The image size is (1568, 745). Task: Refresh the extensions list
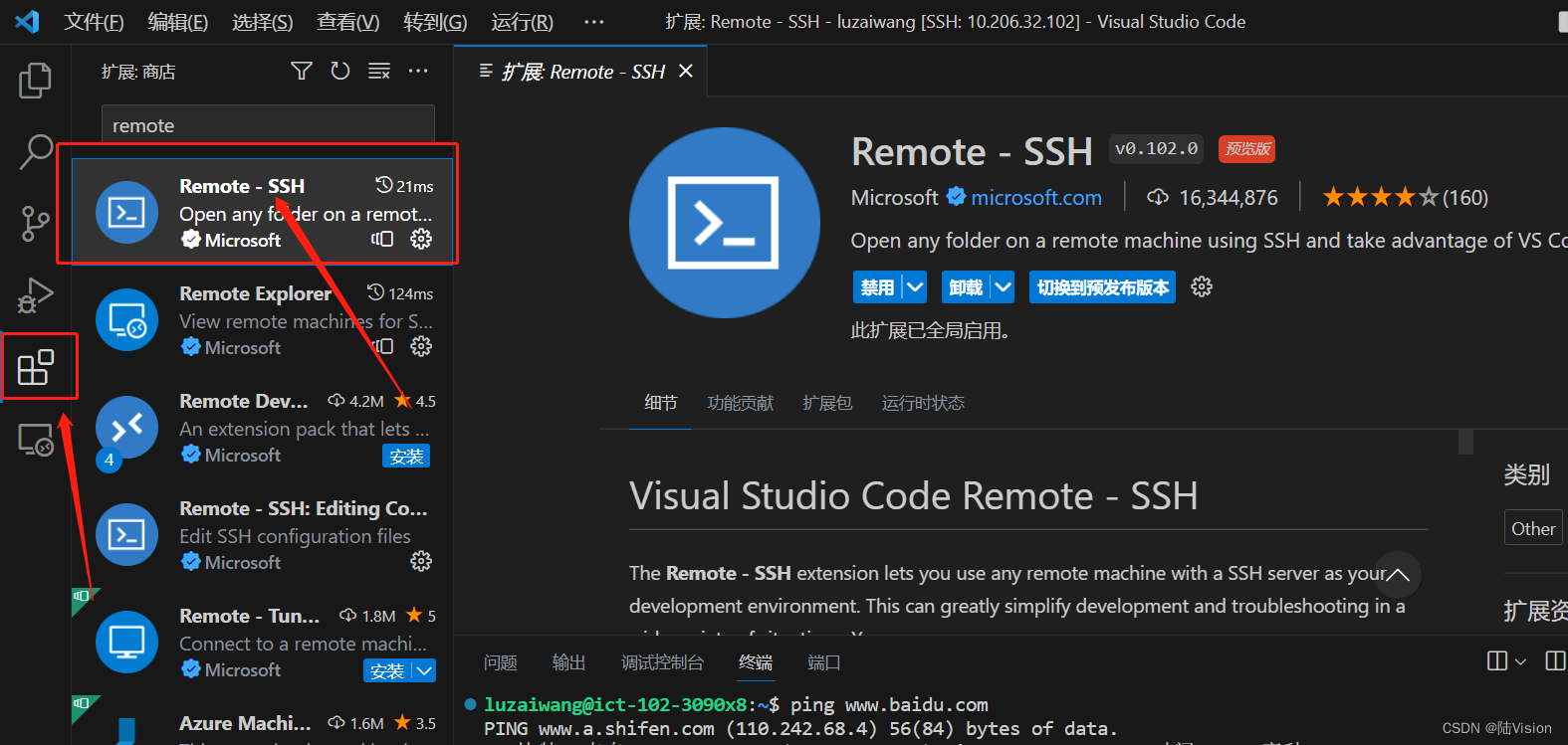click(340, 71)
